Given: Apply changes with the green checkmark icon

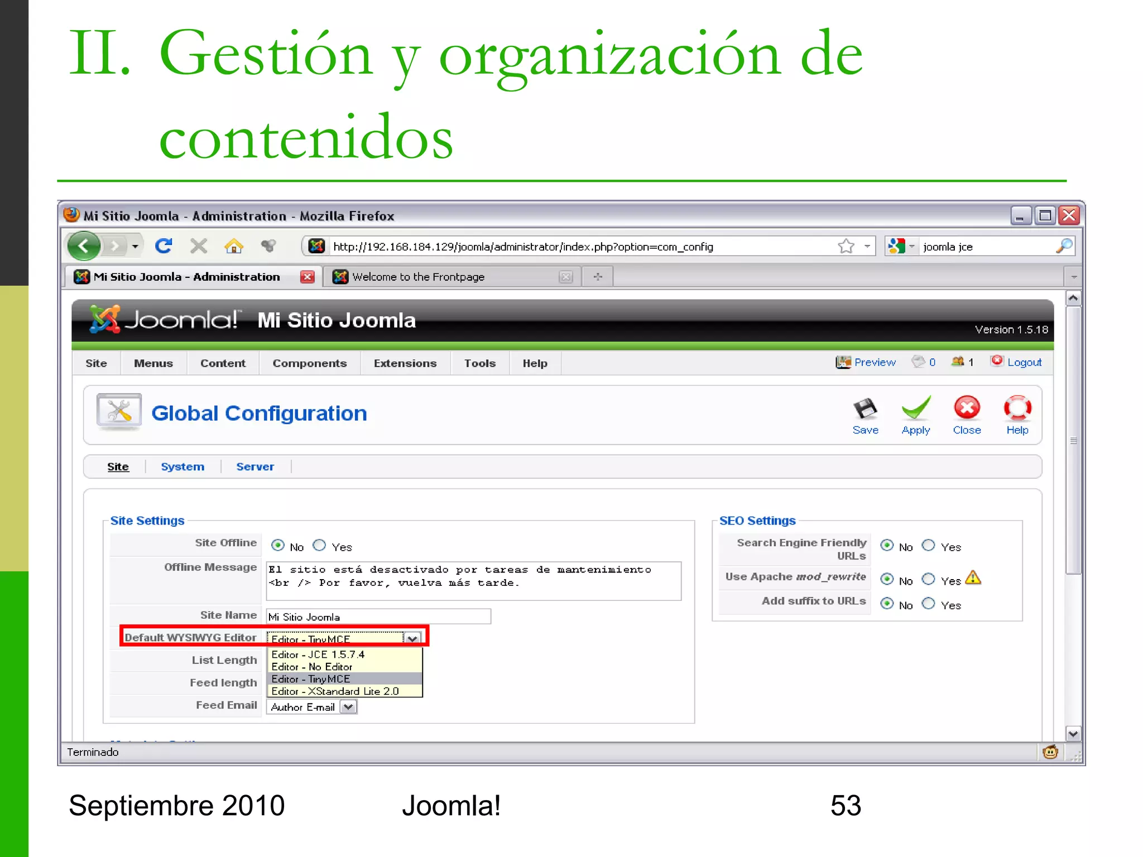Looking at the screenshot, I should coord(916,408).
